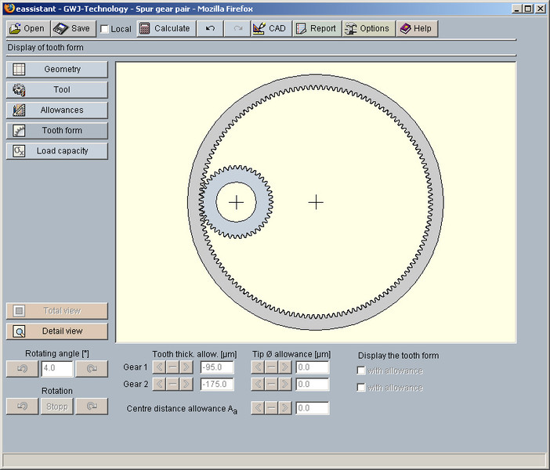Viewport: 550px width, 470px height.
Task: Increase centre distance allowance with right arrow
Action: click(x=284, y=408)
